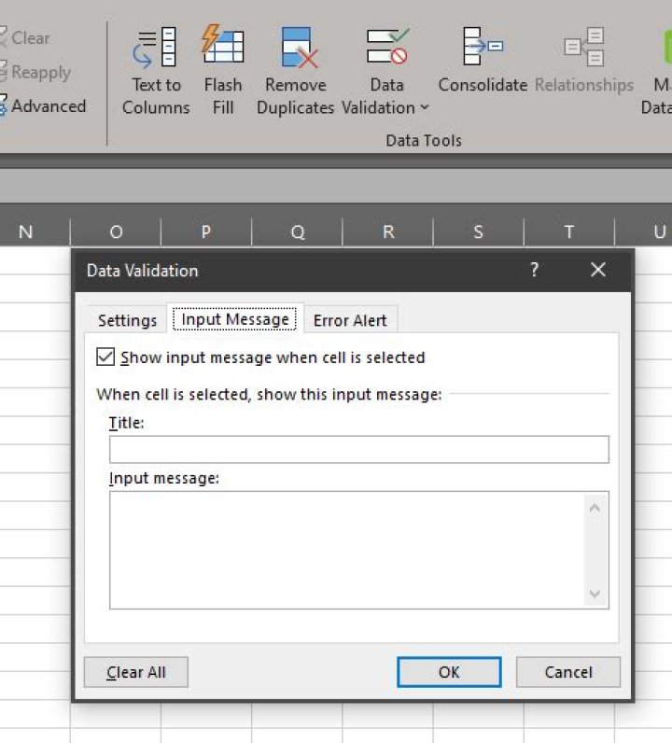Image resolution: width=672 pixels, height=743 pixels.
Task: Click the Advanced filter option
Action: pos(44,106)
